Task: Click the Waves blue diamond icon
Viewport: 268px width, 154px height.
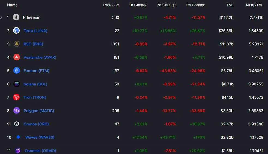Action: click(18, 137)
